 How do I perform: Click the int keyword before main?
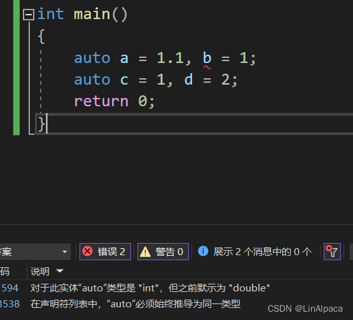(51, 14)
